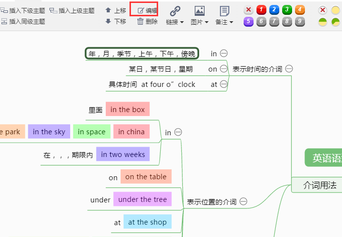Click the picture icon
Screen dimensions: 342x237
[200, 11]
